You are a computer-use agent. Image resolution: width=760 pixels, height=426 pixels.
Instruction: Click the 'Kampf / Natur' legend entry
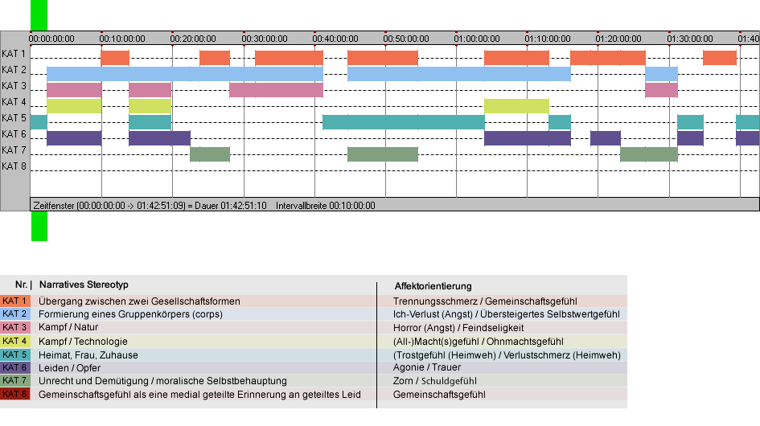(x=68, y=327)
